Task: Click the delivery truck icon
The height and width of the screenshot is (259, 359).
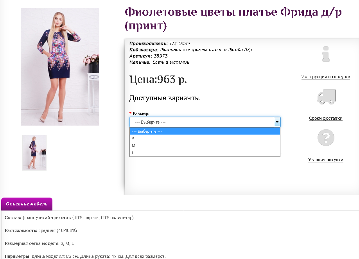Action: [x=326, y=97]
